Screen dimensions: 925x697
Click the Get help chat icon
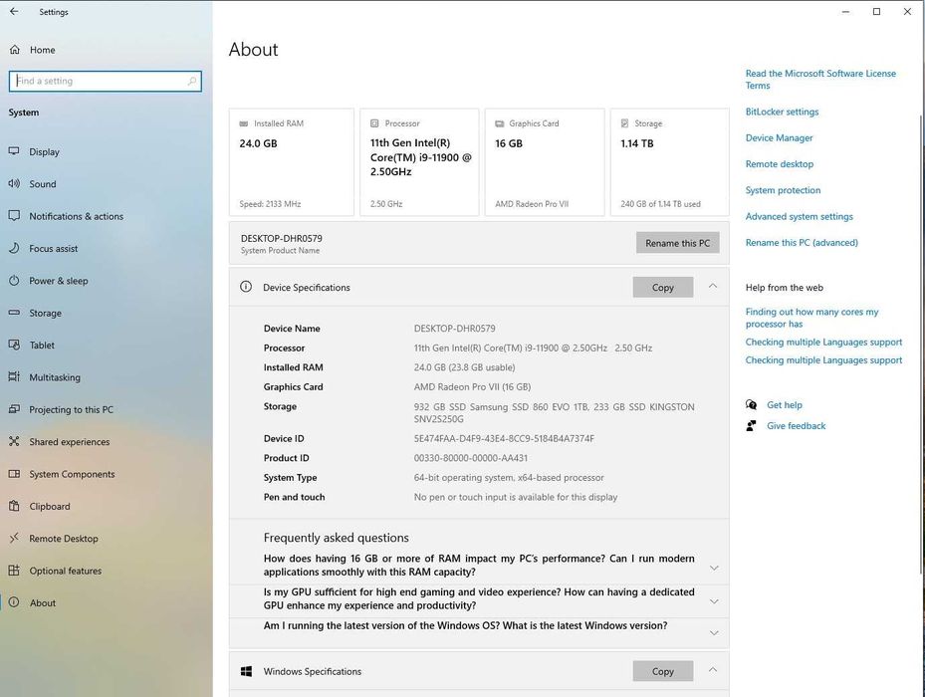pyautogui.click(x=751, y=404)
